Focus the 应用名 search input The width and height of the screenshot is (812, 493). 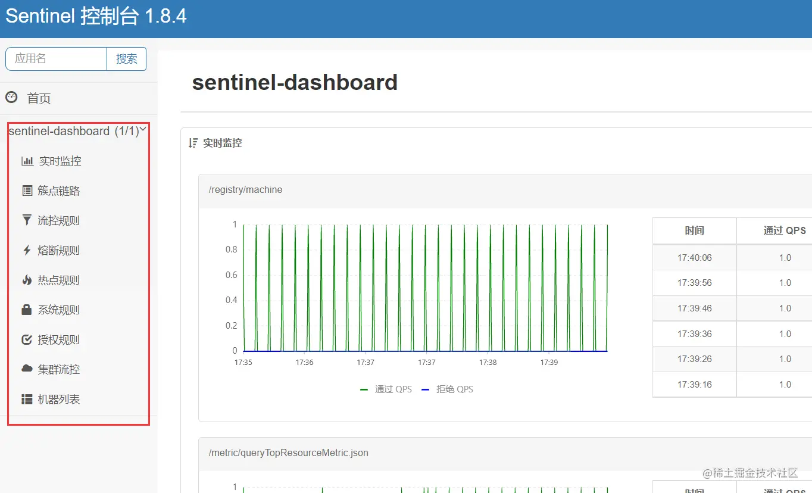(56, 59)
